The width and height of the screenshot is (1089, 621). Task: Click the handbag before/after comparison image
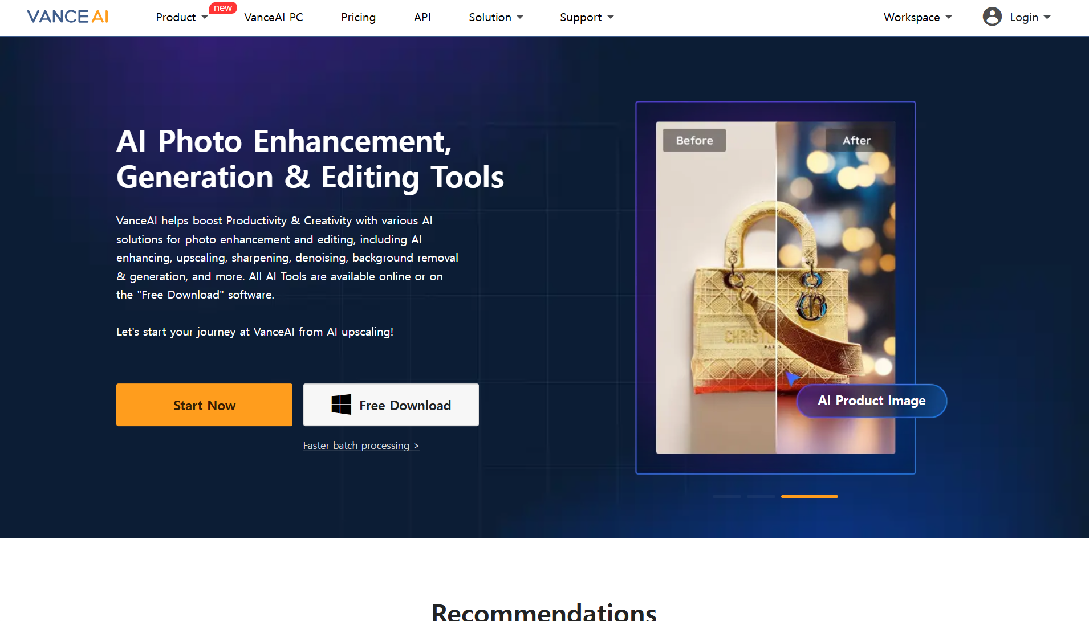click(x=775, y=288)
